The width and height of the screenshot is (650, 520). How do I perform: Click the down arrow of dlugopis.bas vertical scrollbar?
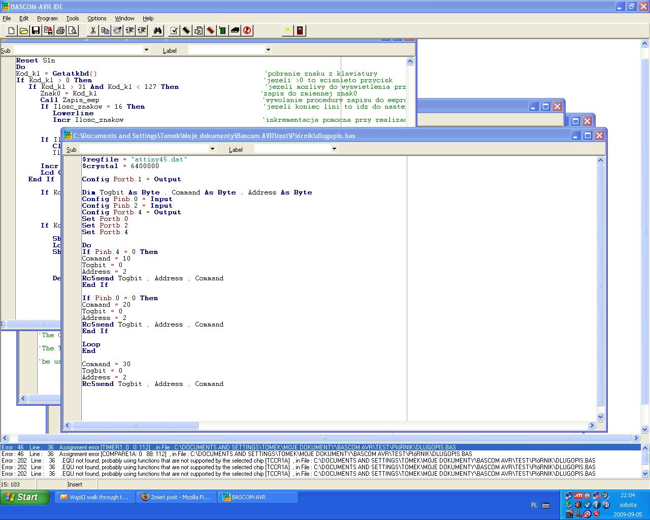click(600, 416)
